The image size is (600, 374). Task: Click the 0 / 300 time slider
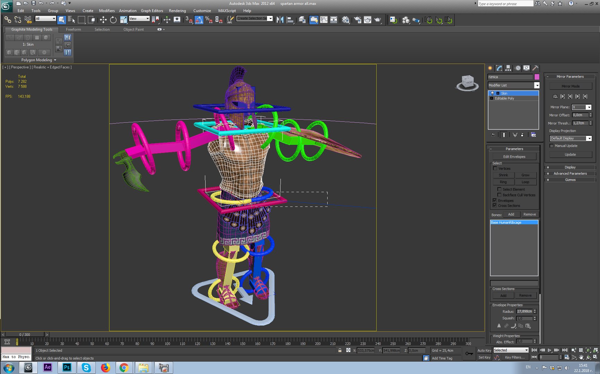[25, 335]
